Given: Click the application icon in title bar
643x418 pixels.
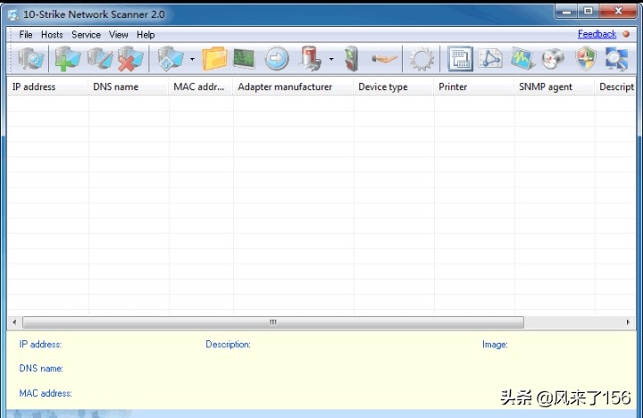Looking at the screenshot, I should click(x=13, y=15).
